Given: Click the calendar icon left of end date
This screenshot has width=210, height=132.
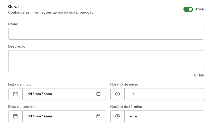Looking at the screenshot, I should pyautogui.click(x=15, y=116).
